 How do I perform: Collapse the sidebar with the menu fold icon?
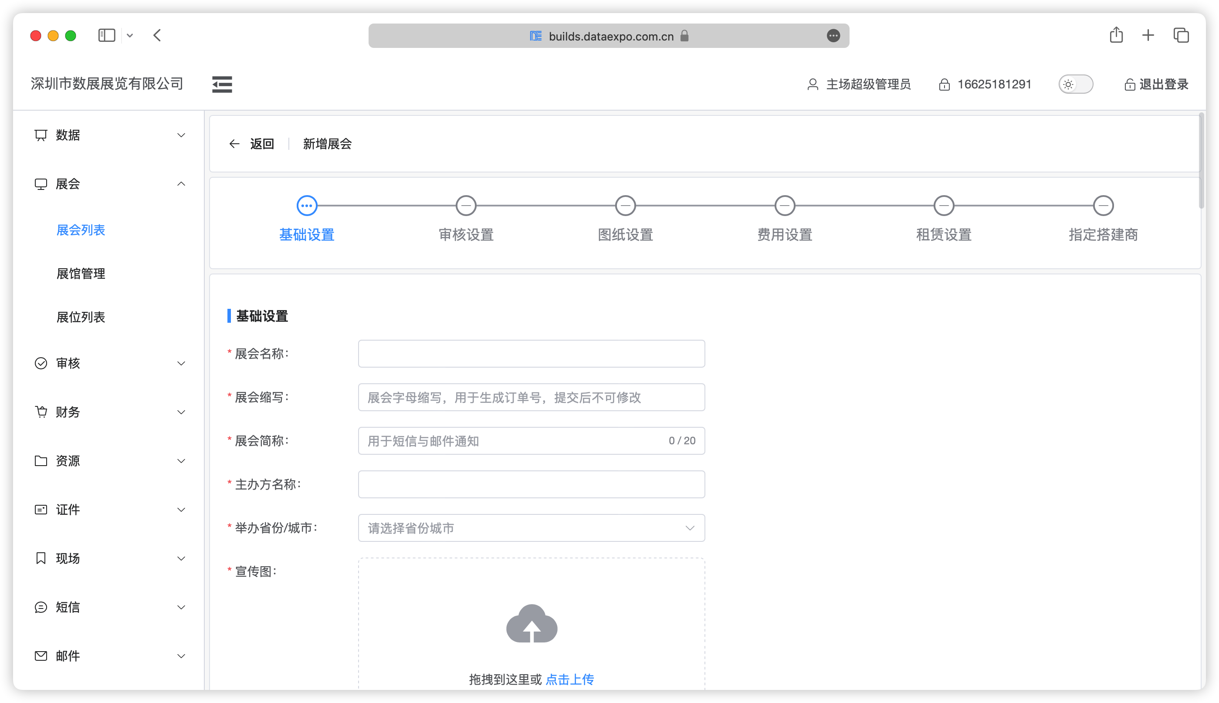pos(222,84)
